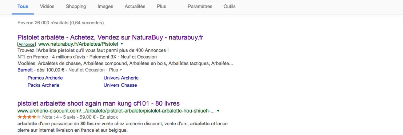
Task: Go to Packs Archerie sitelink
Action: pos(43,85)
